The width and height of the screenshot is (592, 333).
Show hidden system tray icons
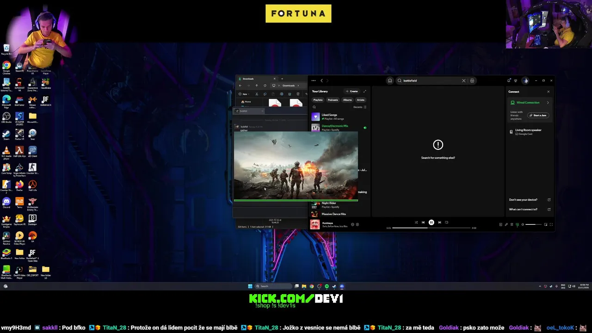540,286
